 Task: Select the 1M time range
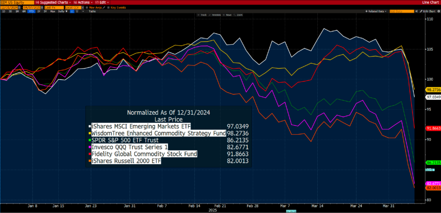pos(17,12)
